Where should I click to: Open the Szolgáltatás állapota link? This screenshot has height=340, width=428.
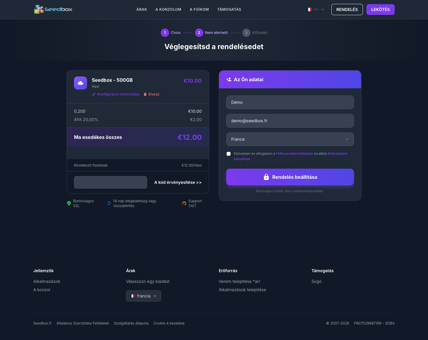131,323
